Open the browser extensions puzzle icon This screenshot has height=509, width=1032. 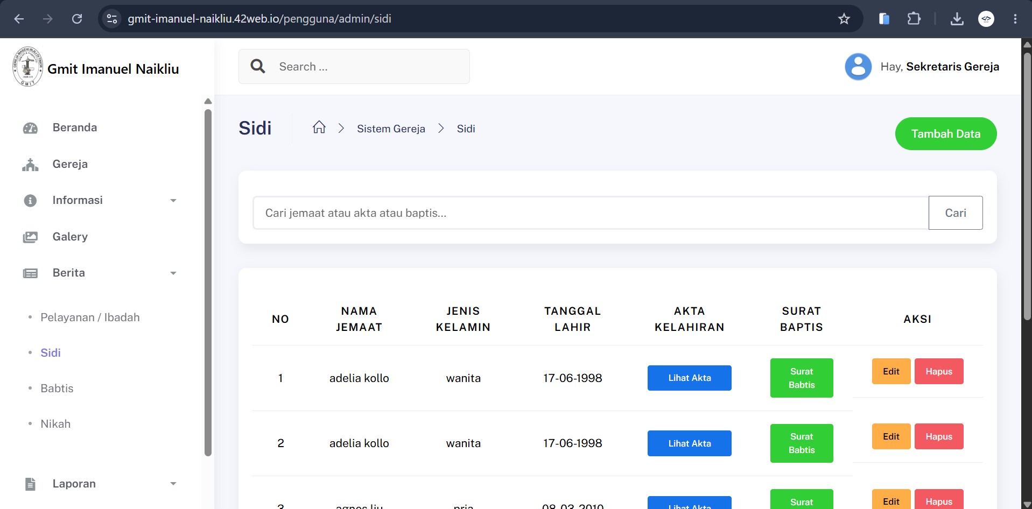pyautogui.click(x=914, y=19)
